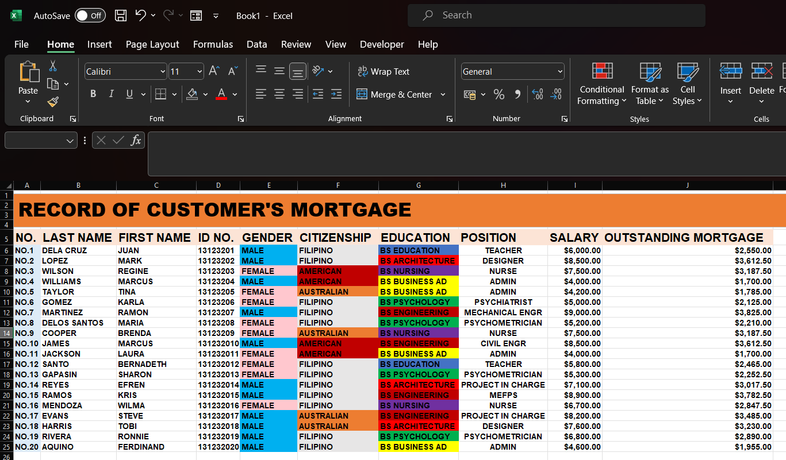Apply Percent Style format icon

(499, 94)
